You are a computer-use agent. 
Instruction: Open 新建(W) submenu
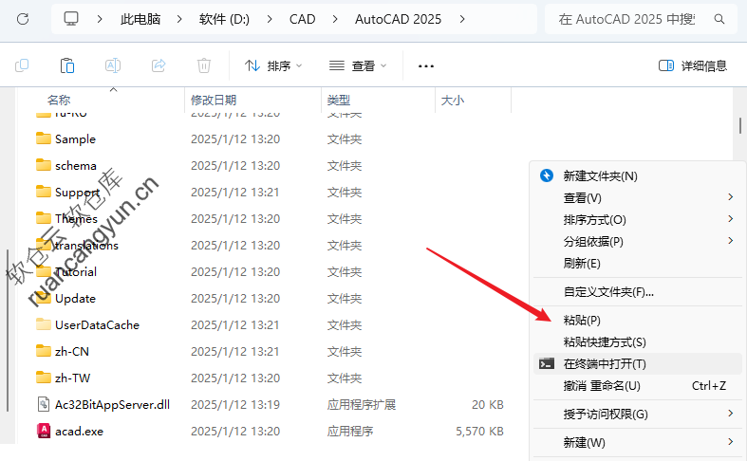(x=638, y=442)
